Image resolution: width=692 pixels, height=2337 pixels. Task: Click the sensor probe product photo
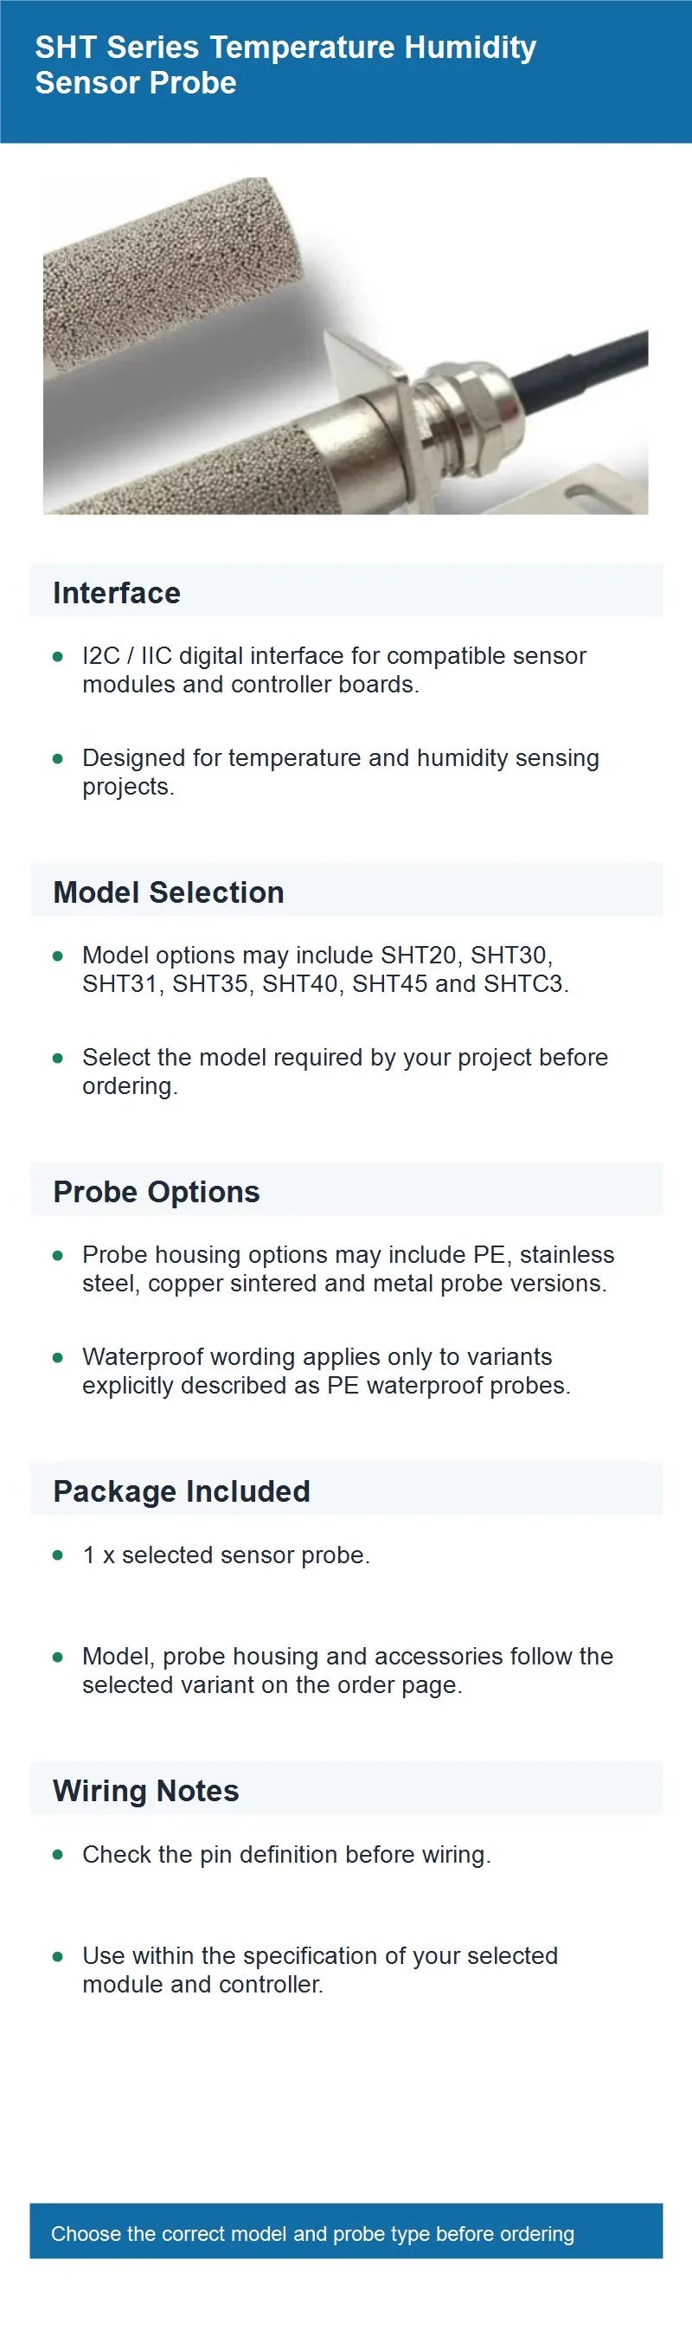[345, 345]
